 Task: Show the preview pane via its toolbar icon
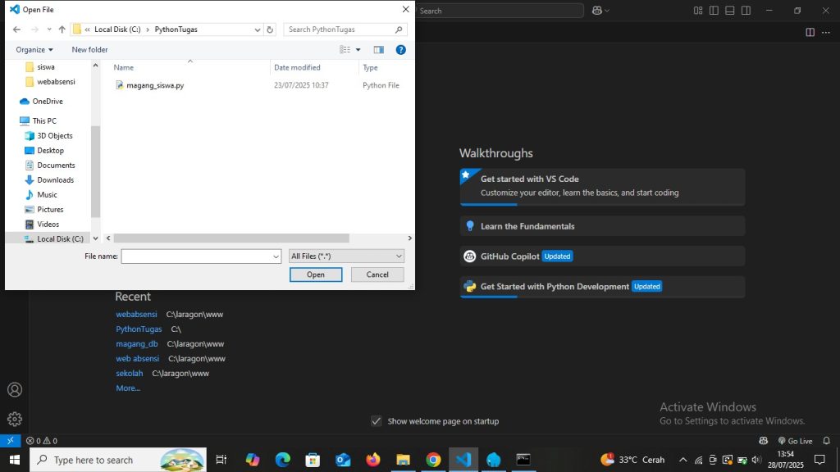pos(378,49)
